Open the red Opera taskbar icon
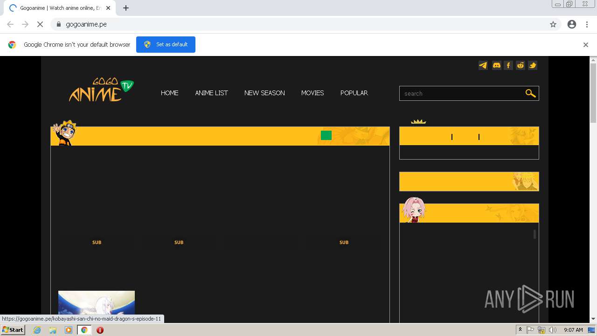 [100, 330]
